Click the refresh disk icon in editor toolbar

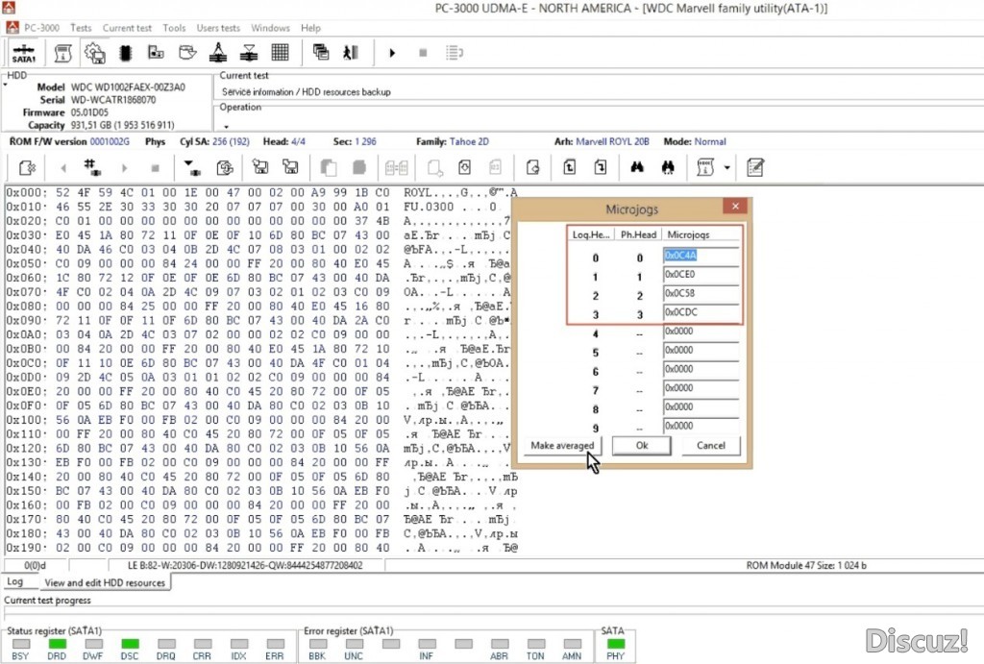pyautogui.click(x=225, y=167)
